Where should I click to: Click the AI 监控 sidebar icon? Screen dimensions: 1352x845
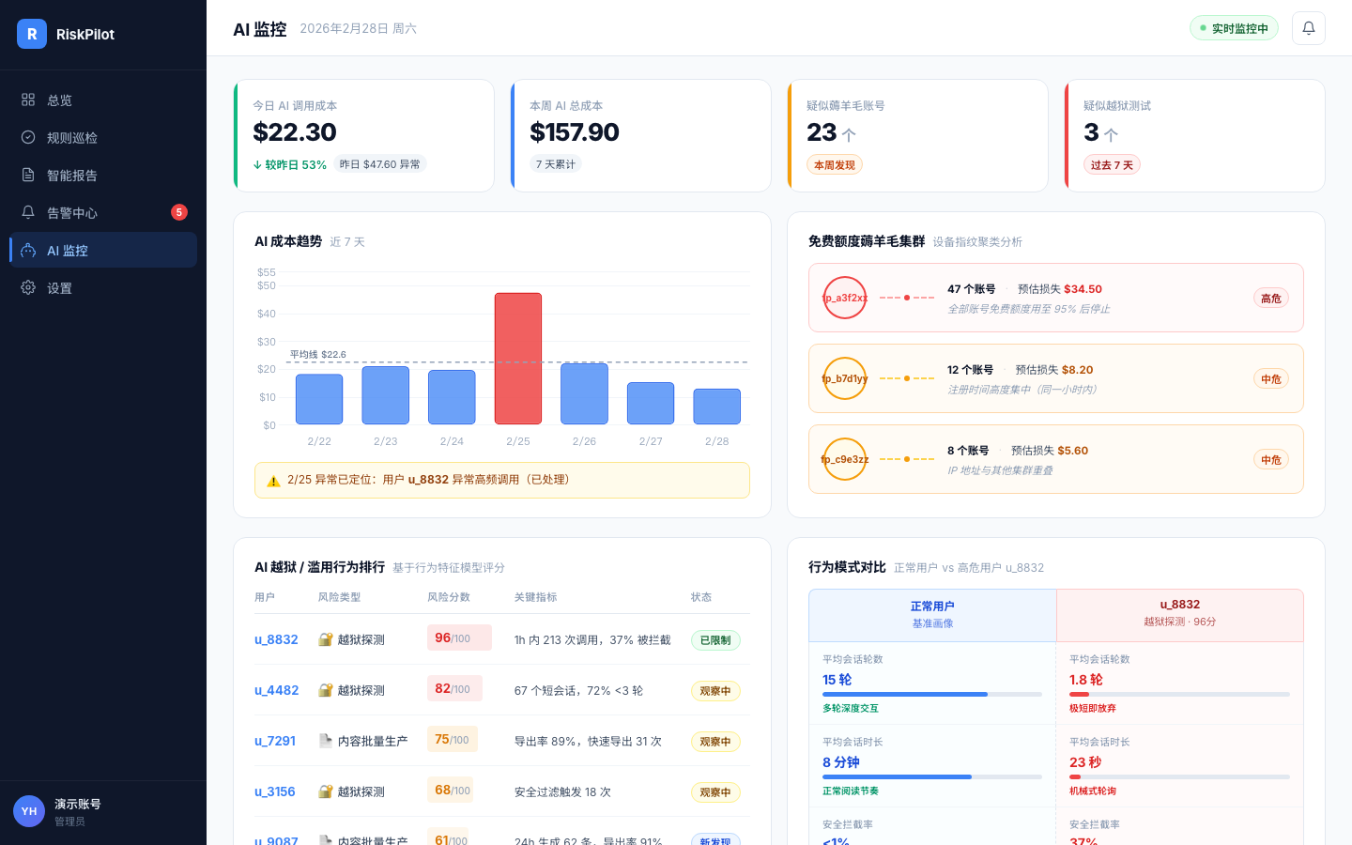tap(28, 250)
